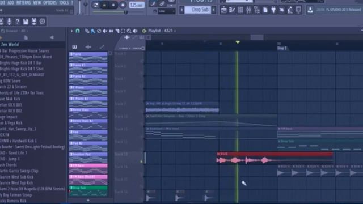Open the TOOLS menu
Image resolution: width=363 pixels, height=204 pixels.
[x=64, y=2]
